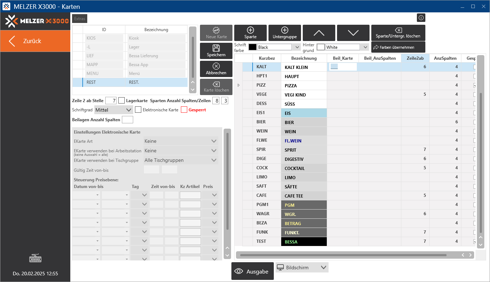Open the Schriftgrad Mittel dropdown
Screen dimensions: 490x282
point(114,110)
